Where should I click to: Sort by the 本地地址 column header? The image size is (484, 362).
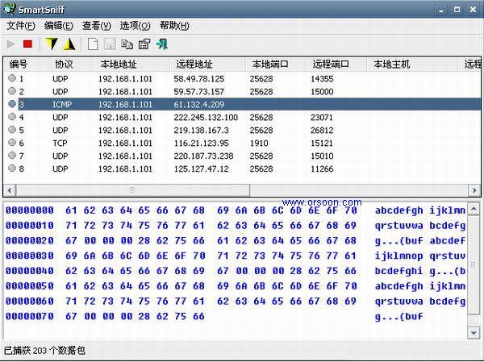(131, 64)
